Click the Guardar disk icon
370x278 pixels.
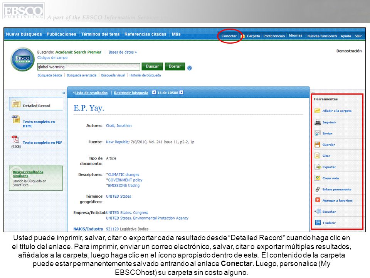(317, 144)
